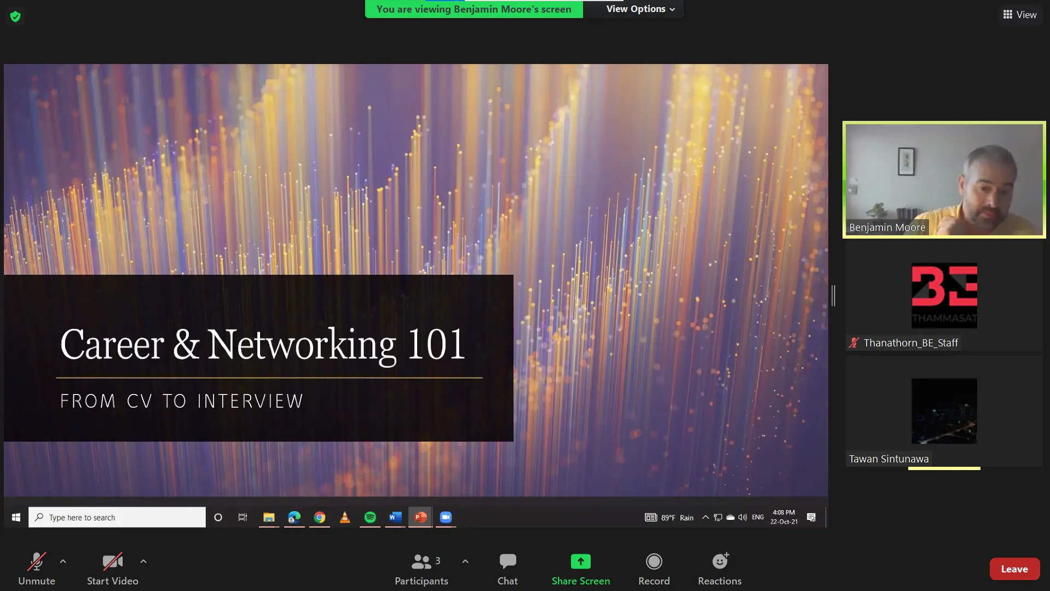Turn on camera with Start Video
1050x591 pixels.
point(112,569)
